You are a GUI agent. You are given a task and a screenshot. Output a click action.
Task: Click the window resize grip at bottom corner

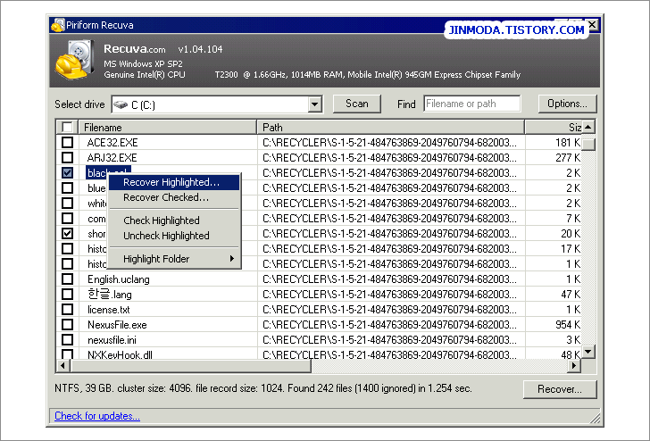tap(596, 419)
